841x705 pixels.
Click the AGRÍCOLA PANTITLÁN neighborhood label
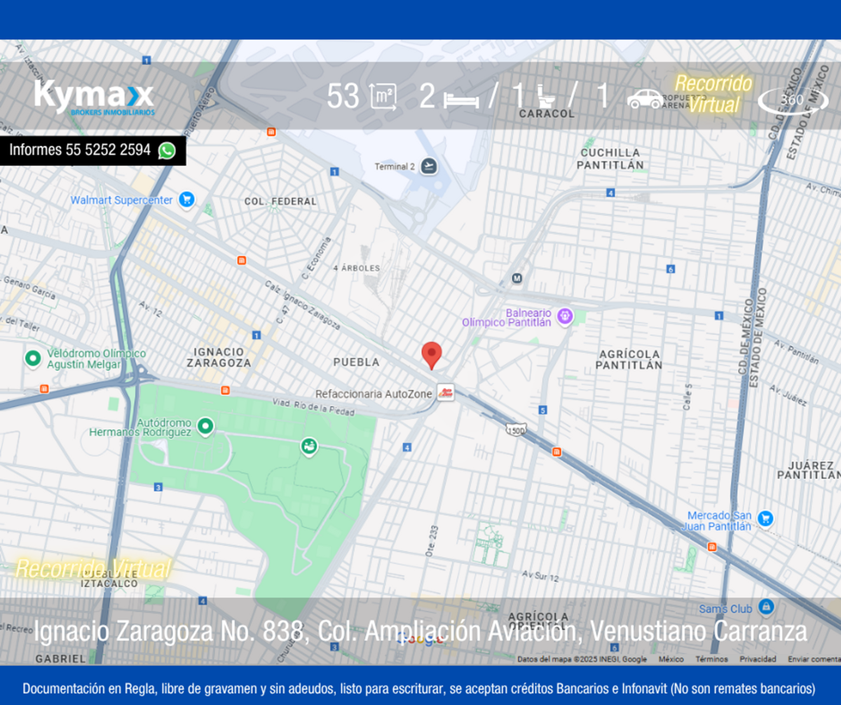[x=629, y=360]
